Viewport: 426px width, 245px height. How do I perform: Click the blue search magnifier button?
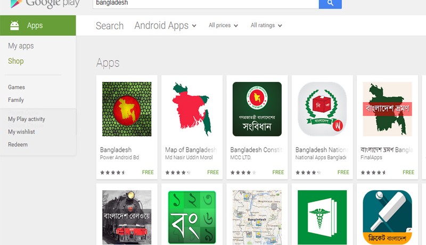pyautogui.click(x=330, y=4)
